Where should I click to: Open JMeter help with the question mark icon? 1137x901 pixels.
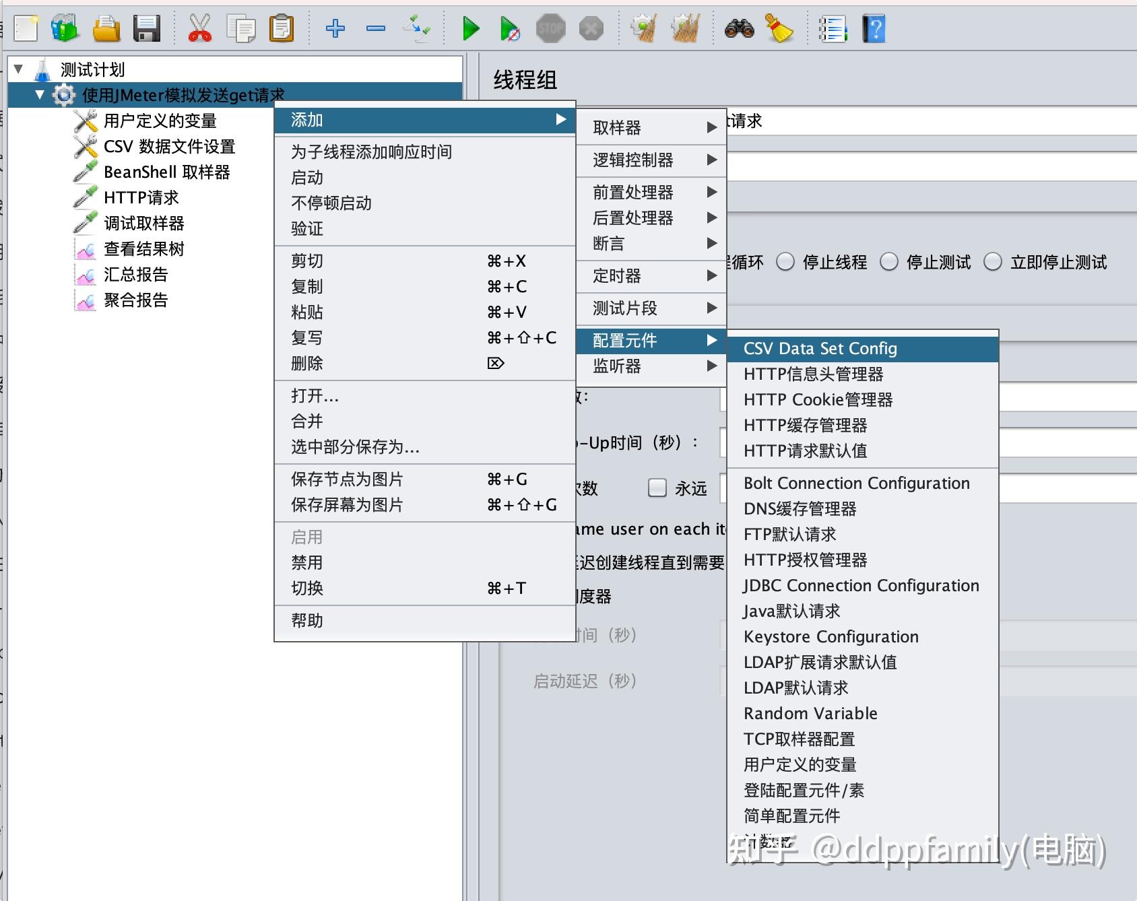[874, 28]
